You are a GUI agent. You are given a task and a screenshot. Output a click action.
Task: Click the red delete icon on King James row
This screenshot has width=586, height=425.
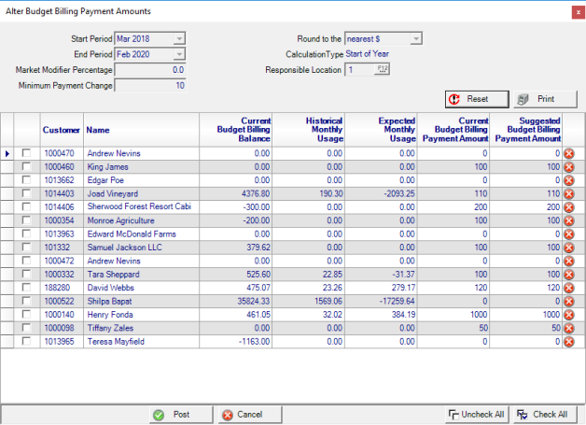pyautogui.click(x=568, y=166)
